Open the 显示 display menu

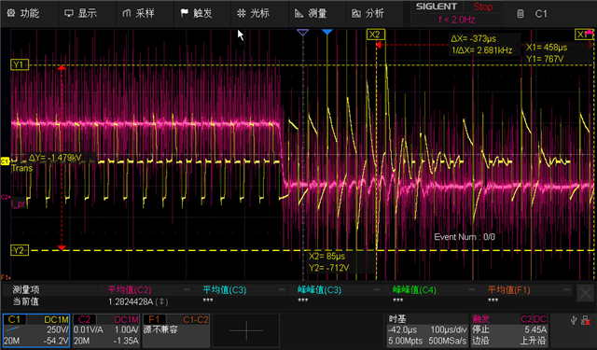pos(81,13)
